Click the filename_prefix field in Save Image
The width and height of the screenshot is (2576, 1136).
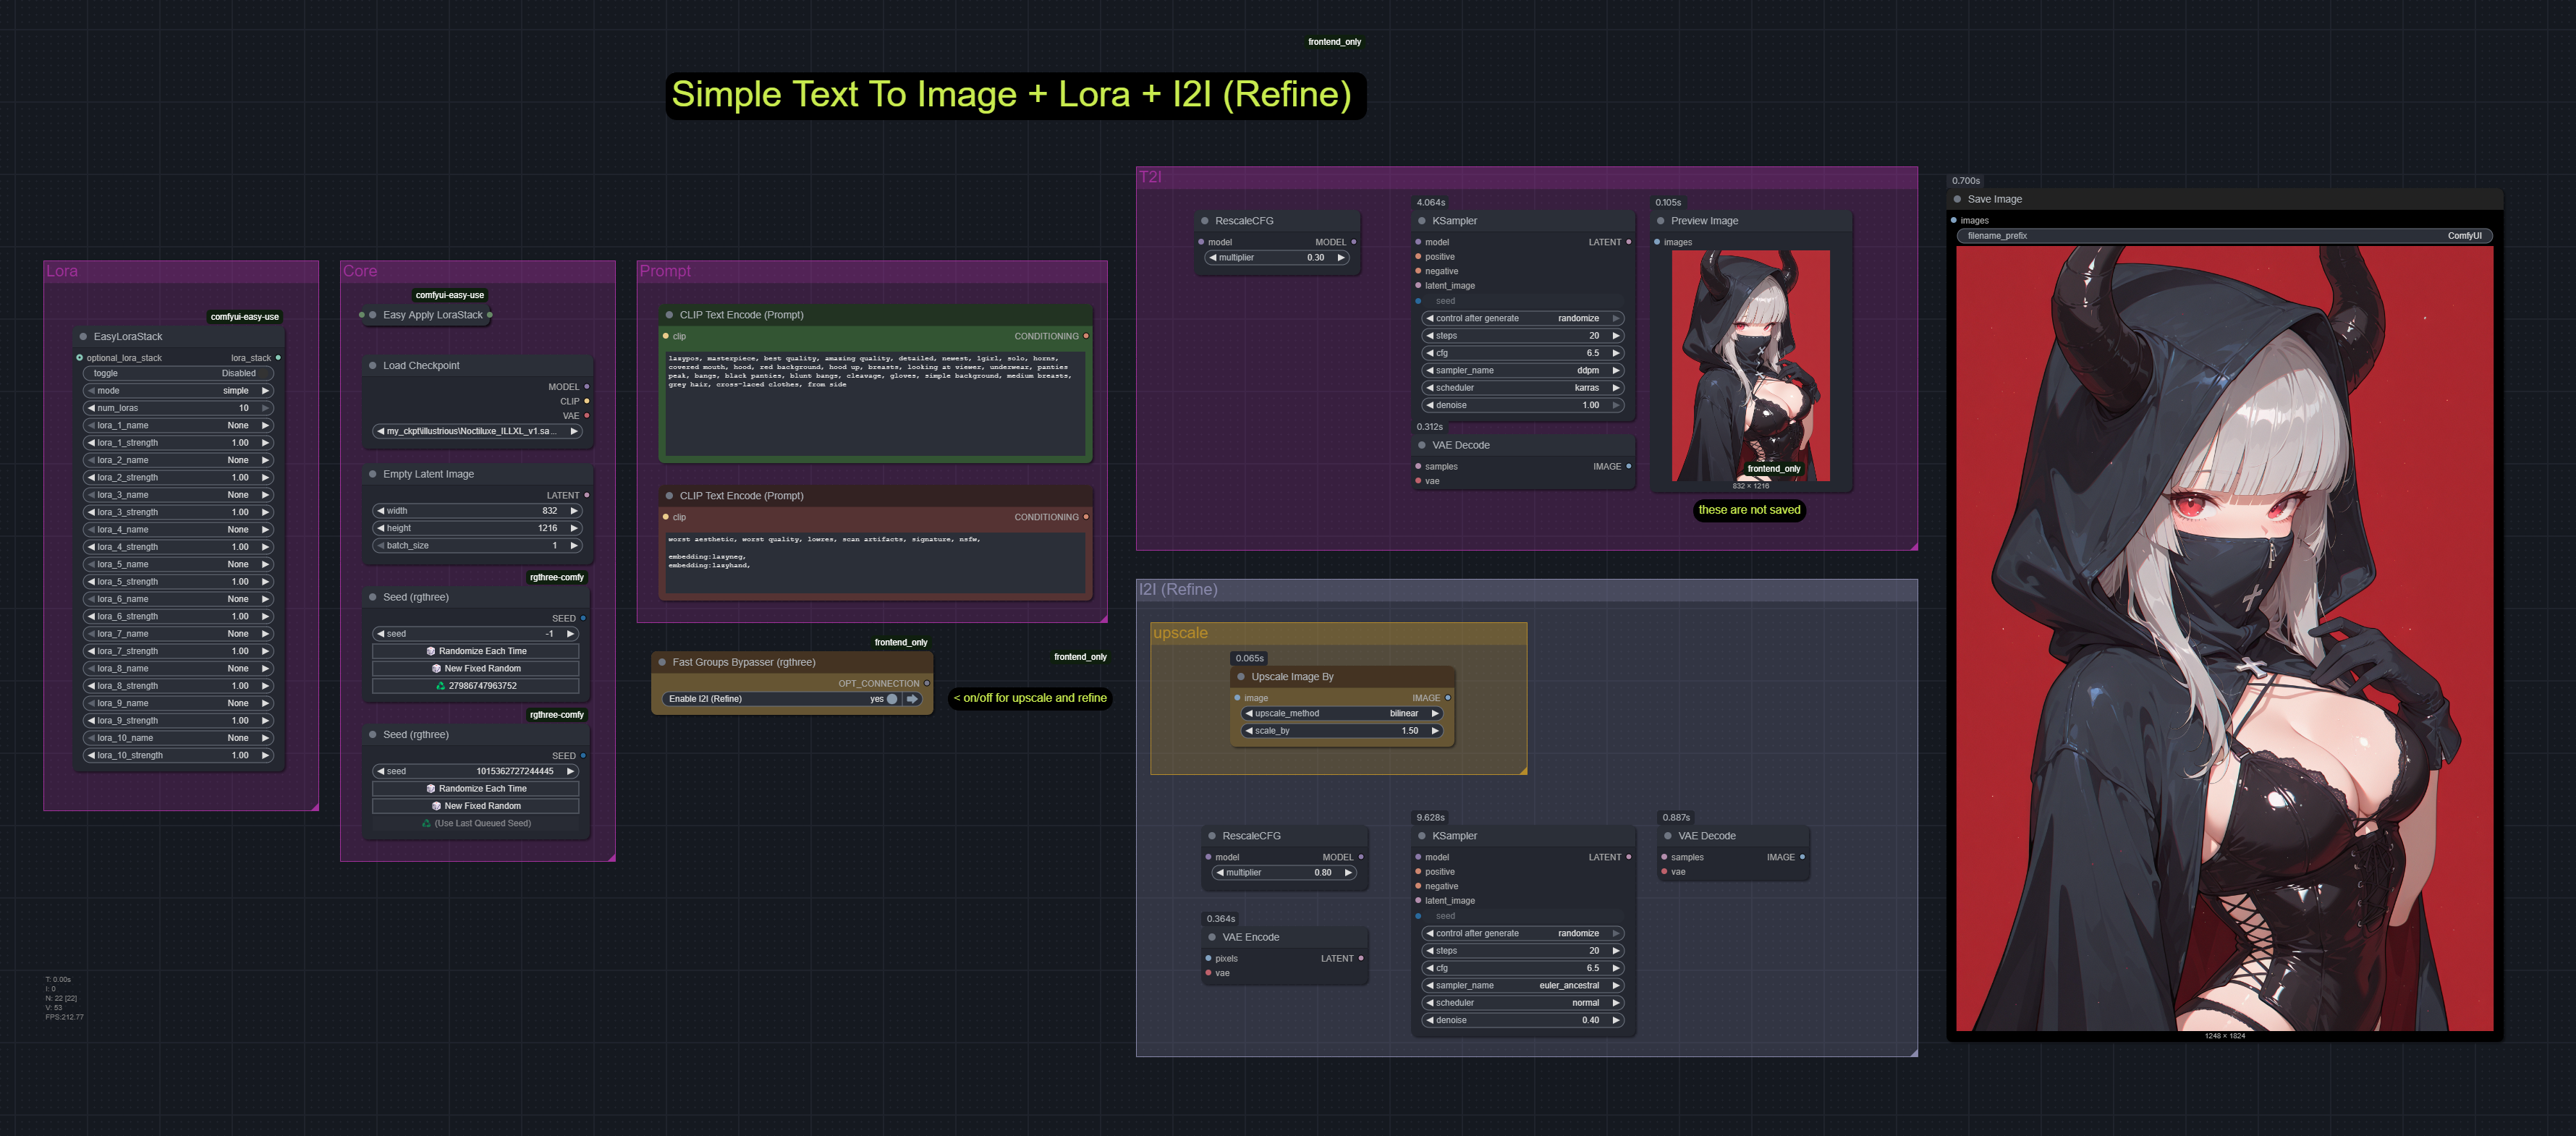coord(2224,236)
